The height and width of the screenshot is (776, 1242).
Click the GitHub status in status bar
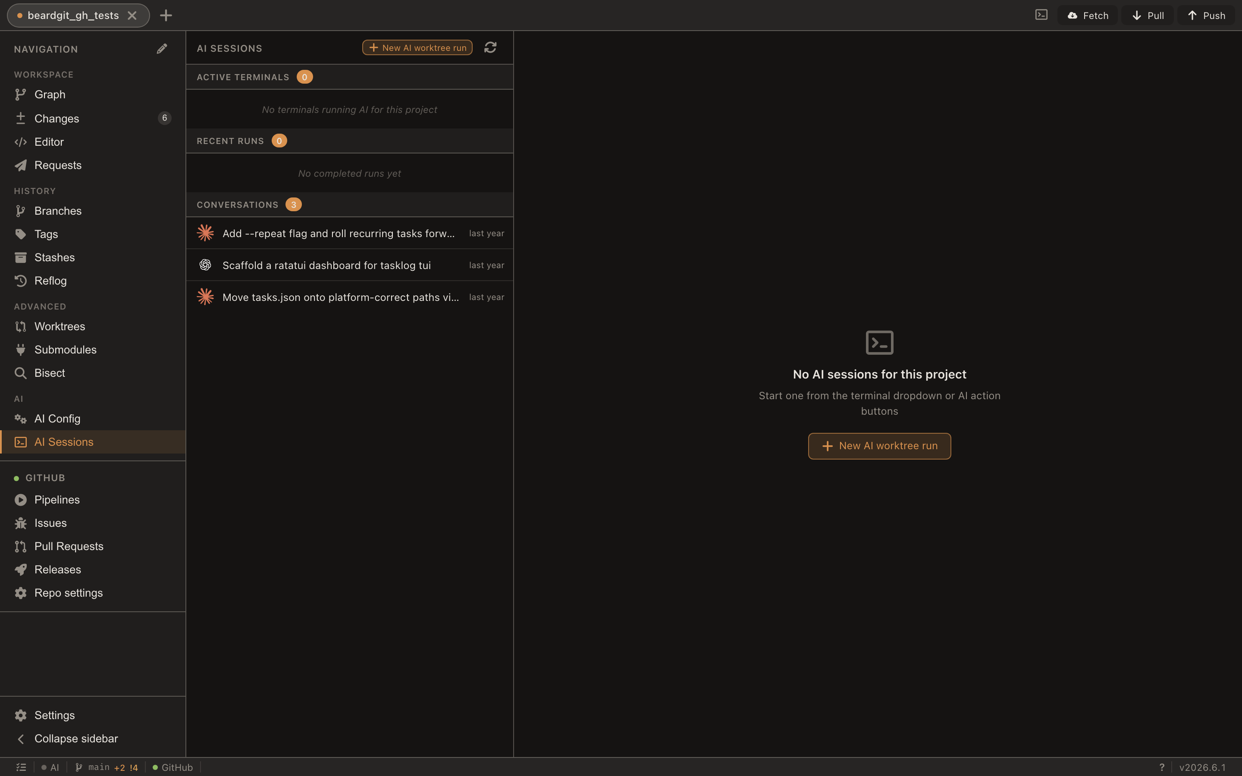tap(172, 767)
